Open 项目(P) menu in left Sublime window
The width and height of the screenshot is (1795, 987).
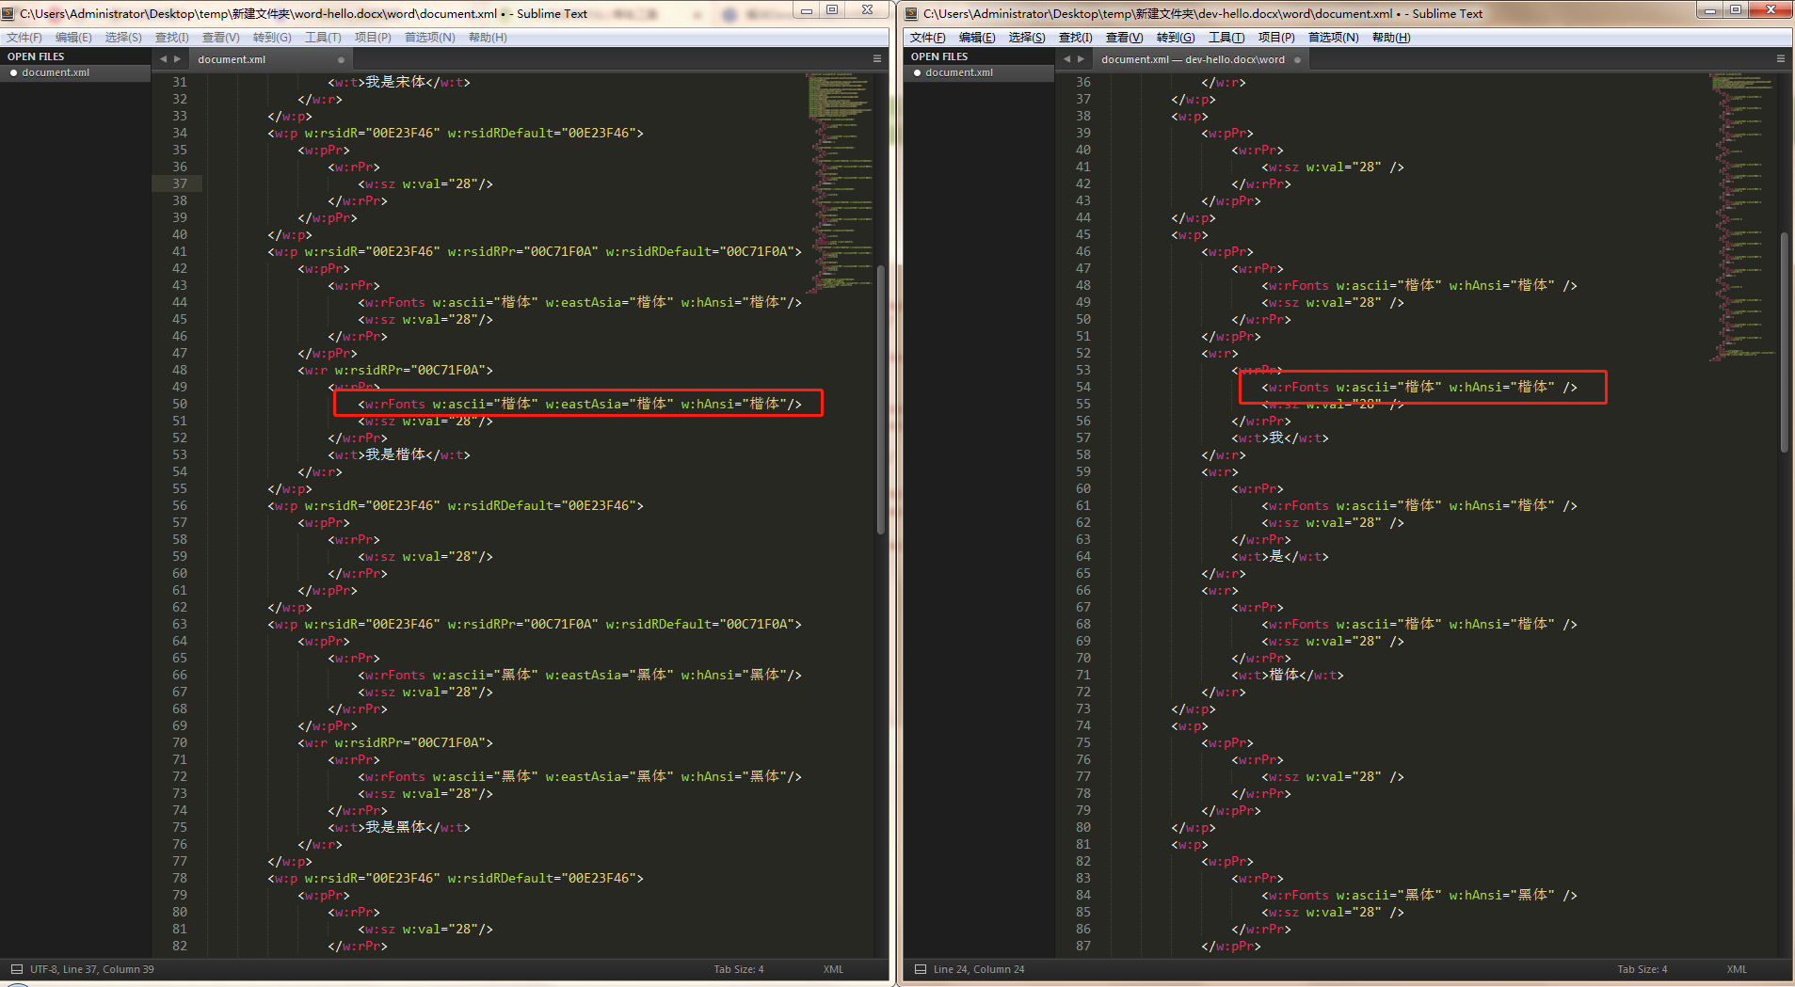click(373, 38)
